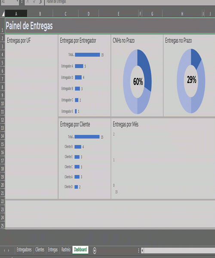
Task: Select column H header
Action: pos(182,14)
